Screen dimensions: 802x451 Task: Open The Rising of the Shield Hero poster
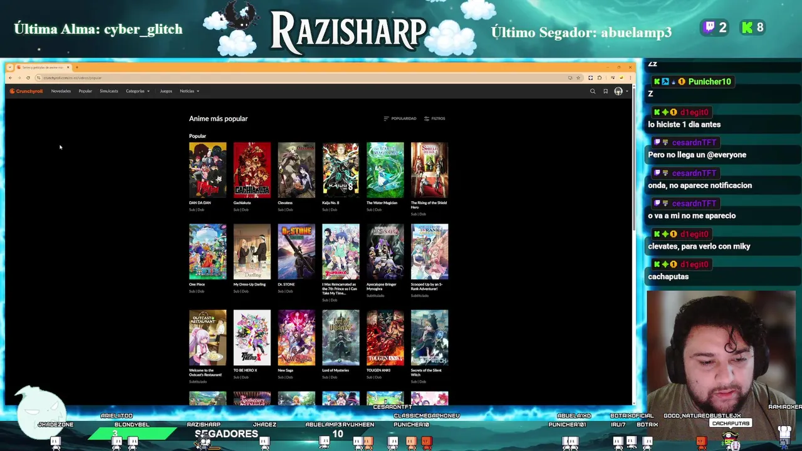pos(429,170)
